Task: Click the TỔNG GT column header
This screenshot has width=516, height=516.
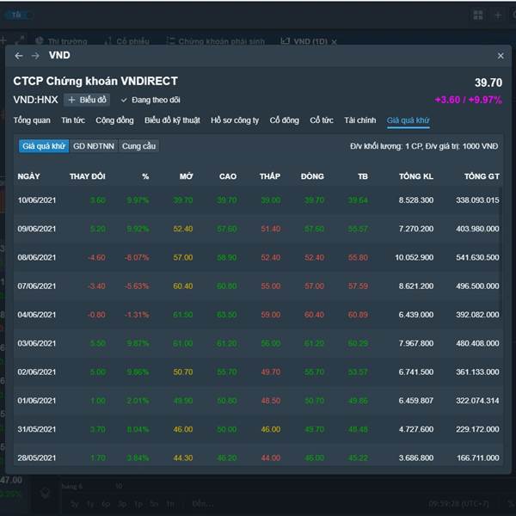Action: 482,176
